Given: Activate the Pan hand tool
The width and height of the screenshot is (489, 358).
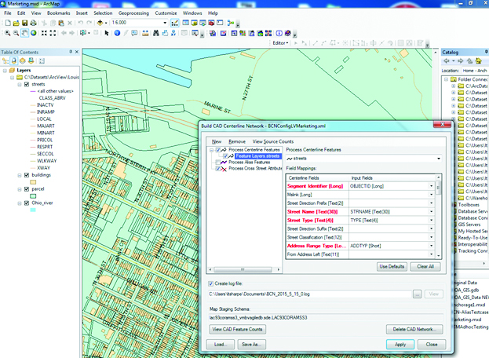Looking at the screenshot, I should pos(24,33).
